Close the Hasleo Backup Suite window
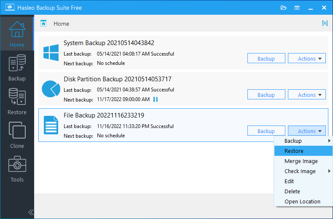333x219 pixels. pos(324,8)
